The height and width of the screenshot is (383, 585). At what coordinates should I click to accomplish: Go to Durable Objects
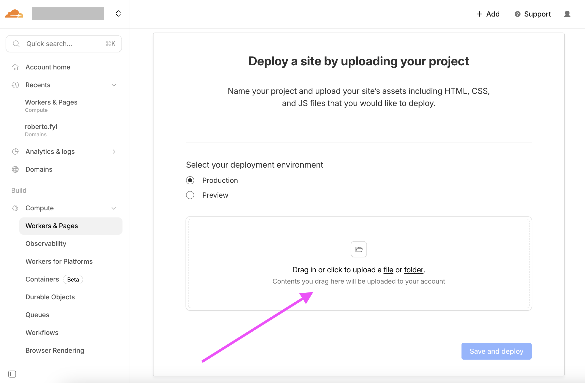click(50, 297)
